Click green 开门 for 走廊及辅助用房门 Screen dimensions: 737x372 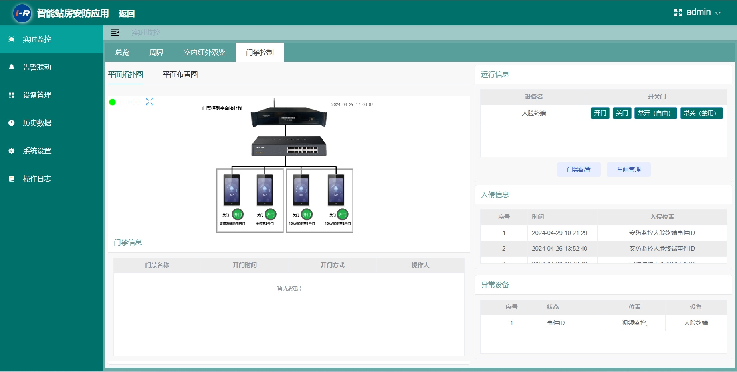click(238, 215)
